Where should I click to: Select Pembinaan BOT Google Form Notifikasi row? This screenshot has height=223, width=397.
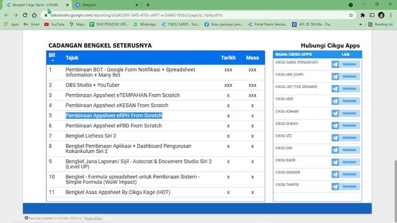pyautogui.click(x=156, y=72)
